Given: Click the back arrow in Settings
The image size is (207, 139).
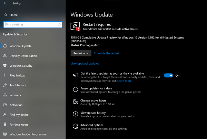Looking at the screenshot, I should [x=5, y=3].
